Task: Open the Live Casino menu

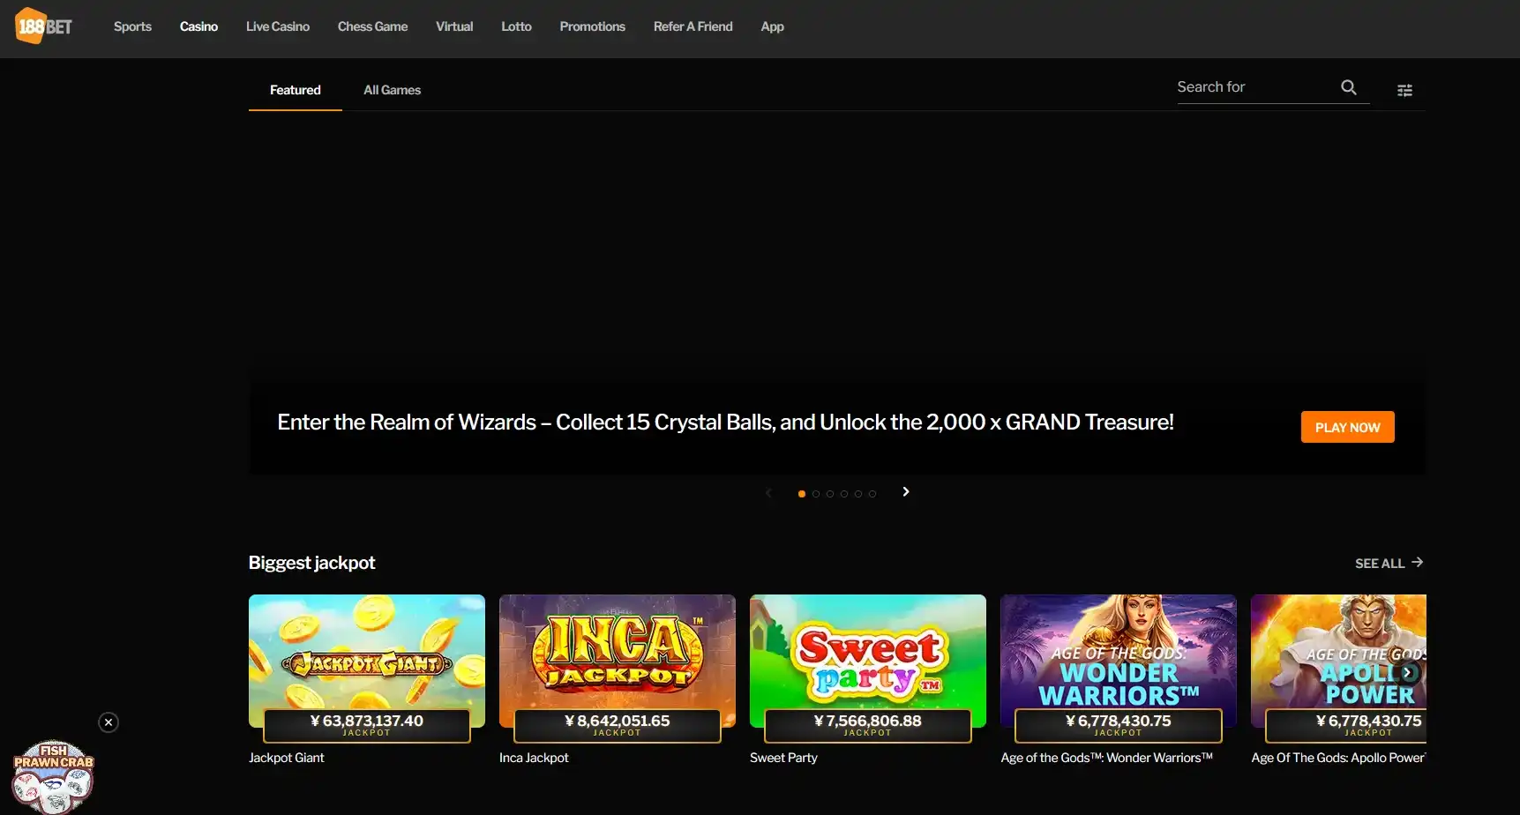Action: [x=277, y=26]
